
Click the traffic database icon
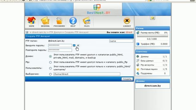coord(138,44)
